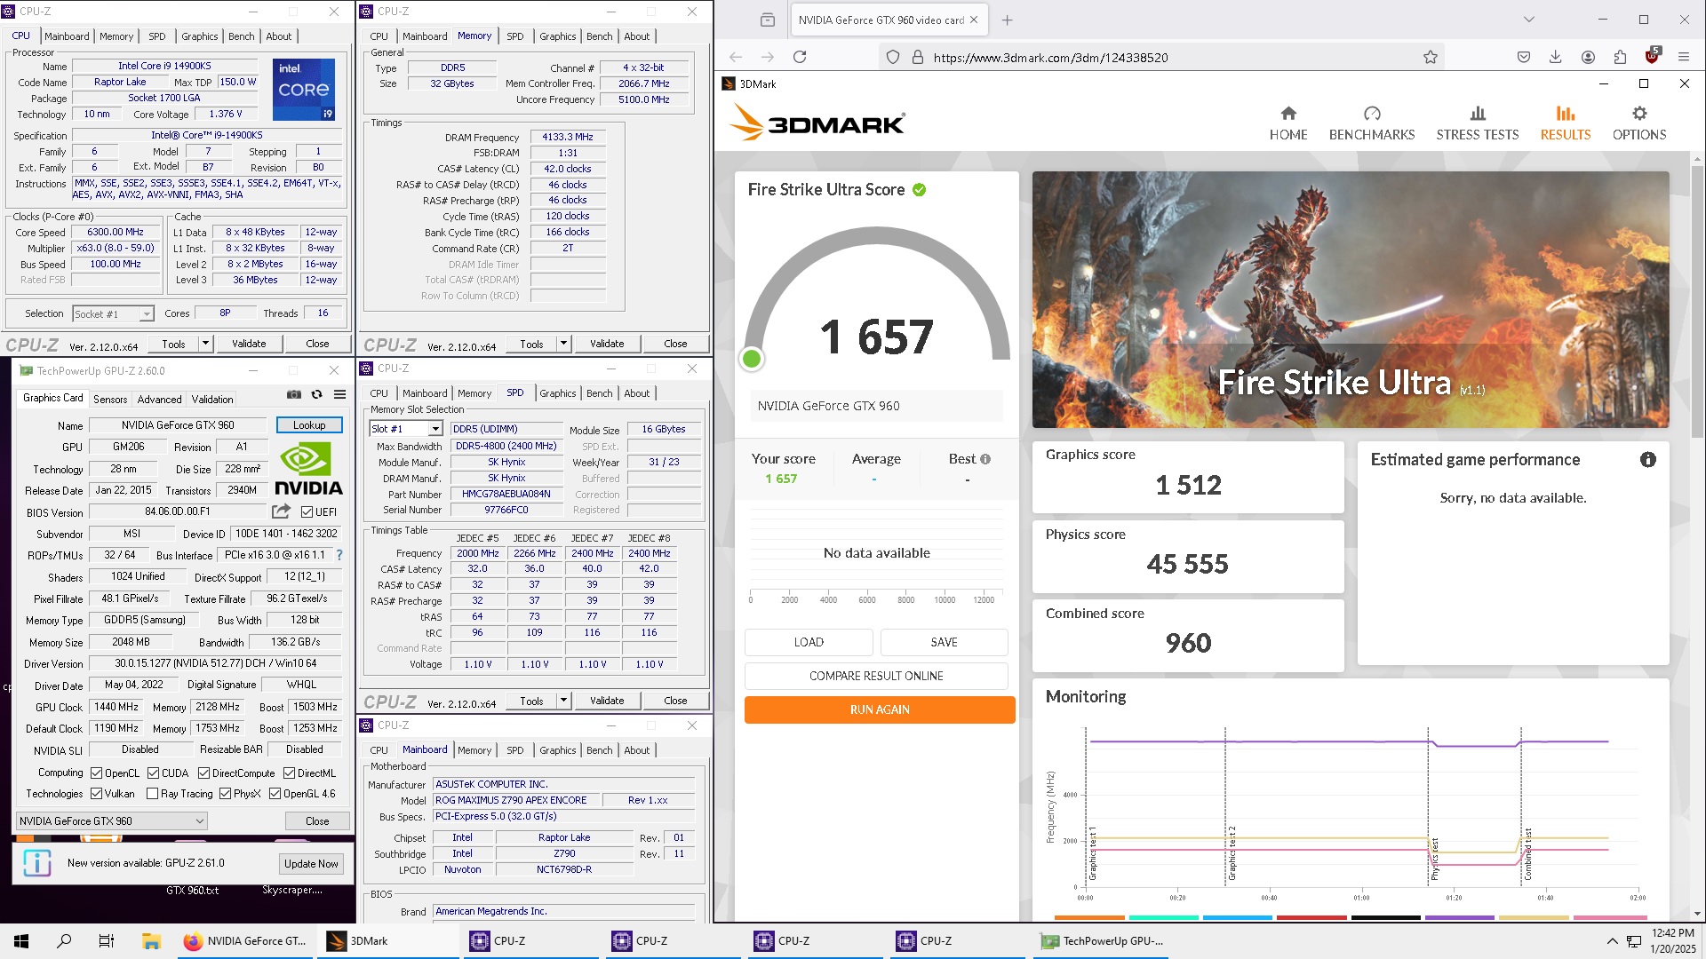Open File Explorer from the taskbar

coord(151,941)
